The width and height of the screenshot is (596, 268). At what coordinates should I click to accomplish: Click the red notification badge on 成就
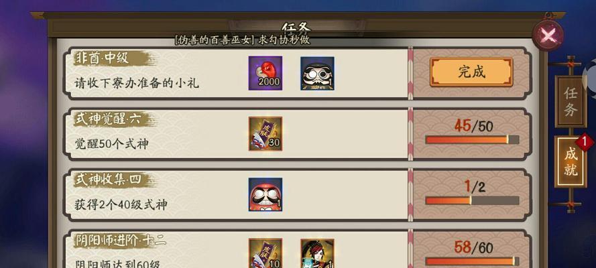pyautogui.click(x=584, y=142)
